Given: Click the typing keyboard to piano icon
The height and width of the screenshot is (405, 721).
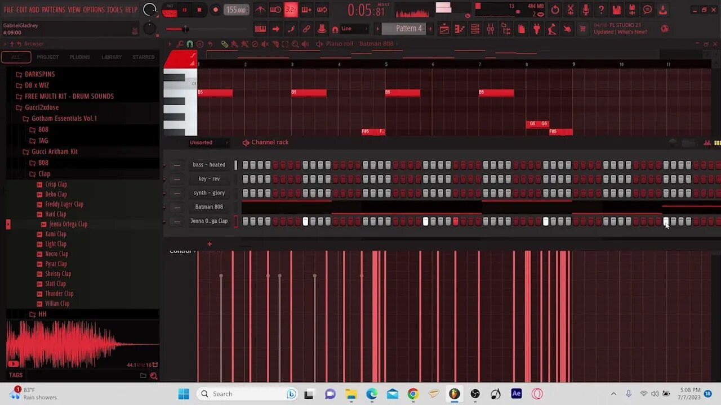Looking at the screenshot, I should pos(260,29).
